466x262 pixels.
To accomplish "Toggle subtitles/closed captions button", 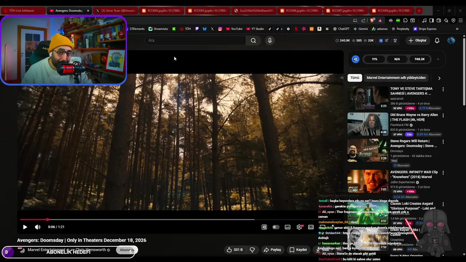I will pos(288,227).
